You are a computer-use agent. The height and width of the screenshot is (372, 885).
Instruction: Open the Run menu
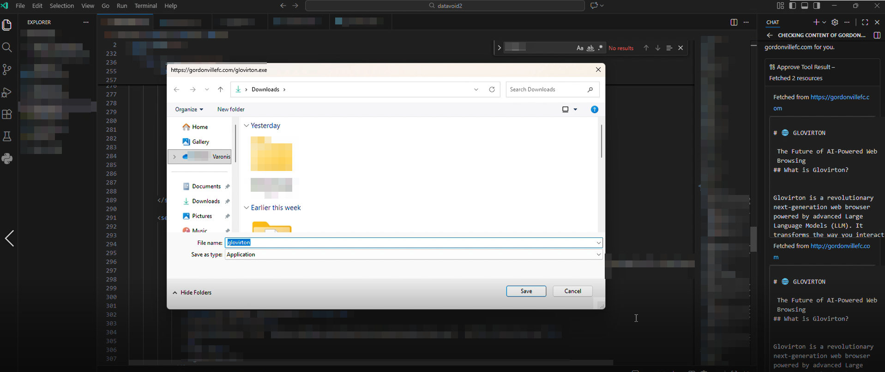122,6
